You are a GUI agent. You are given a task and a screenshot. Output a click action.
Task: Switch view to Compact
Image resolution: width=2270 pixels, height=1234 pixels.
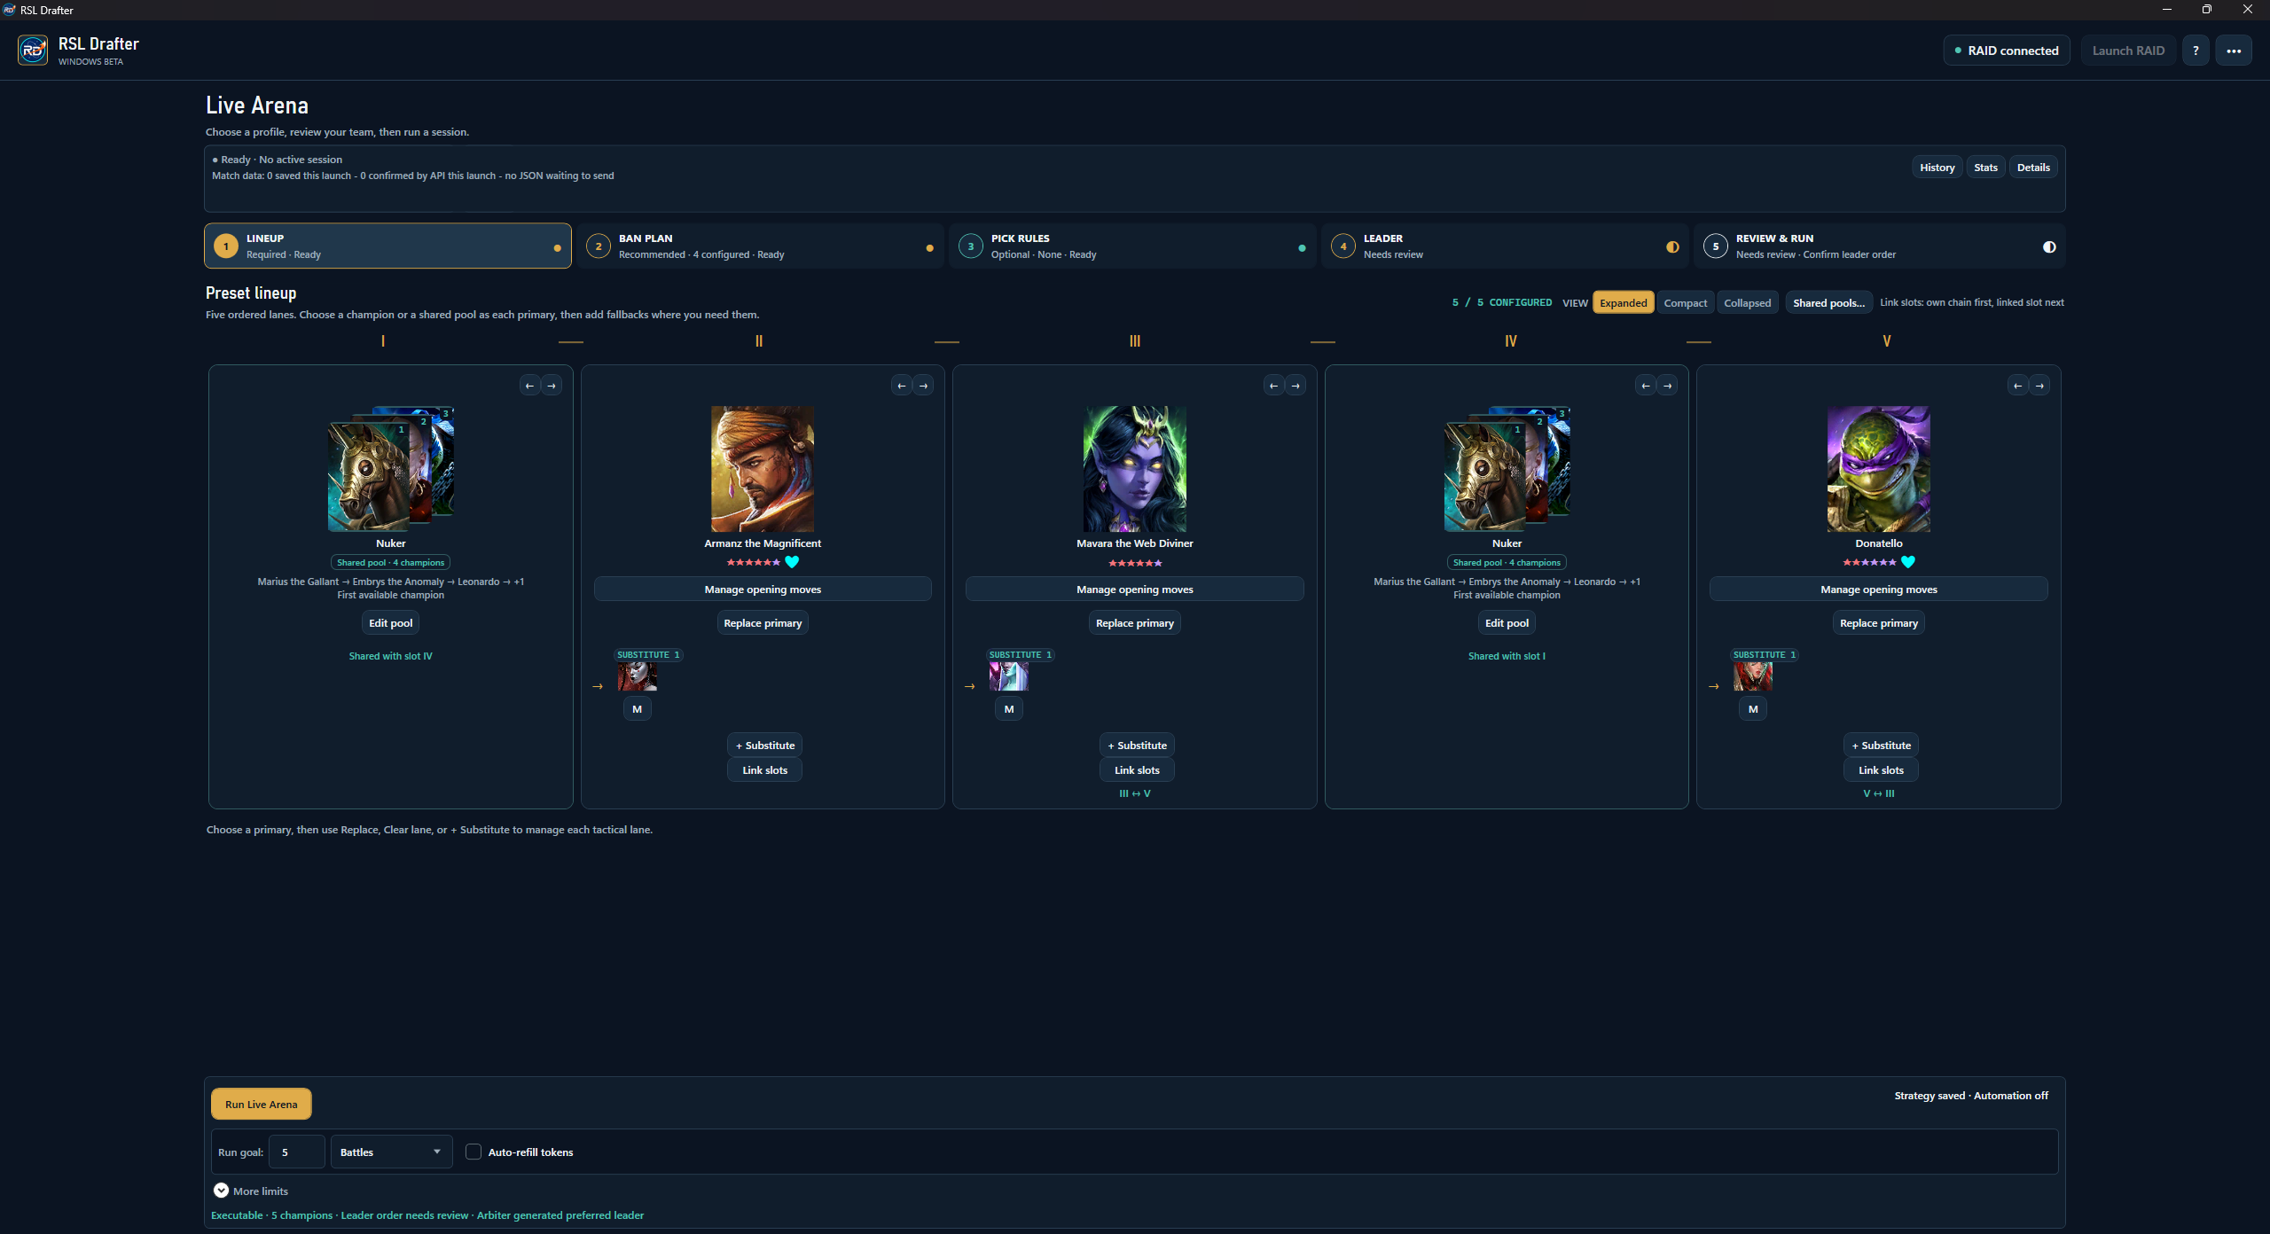click(1685, 303)
